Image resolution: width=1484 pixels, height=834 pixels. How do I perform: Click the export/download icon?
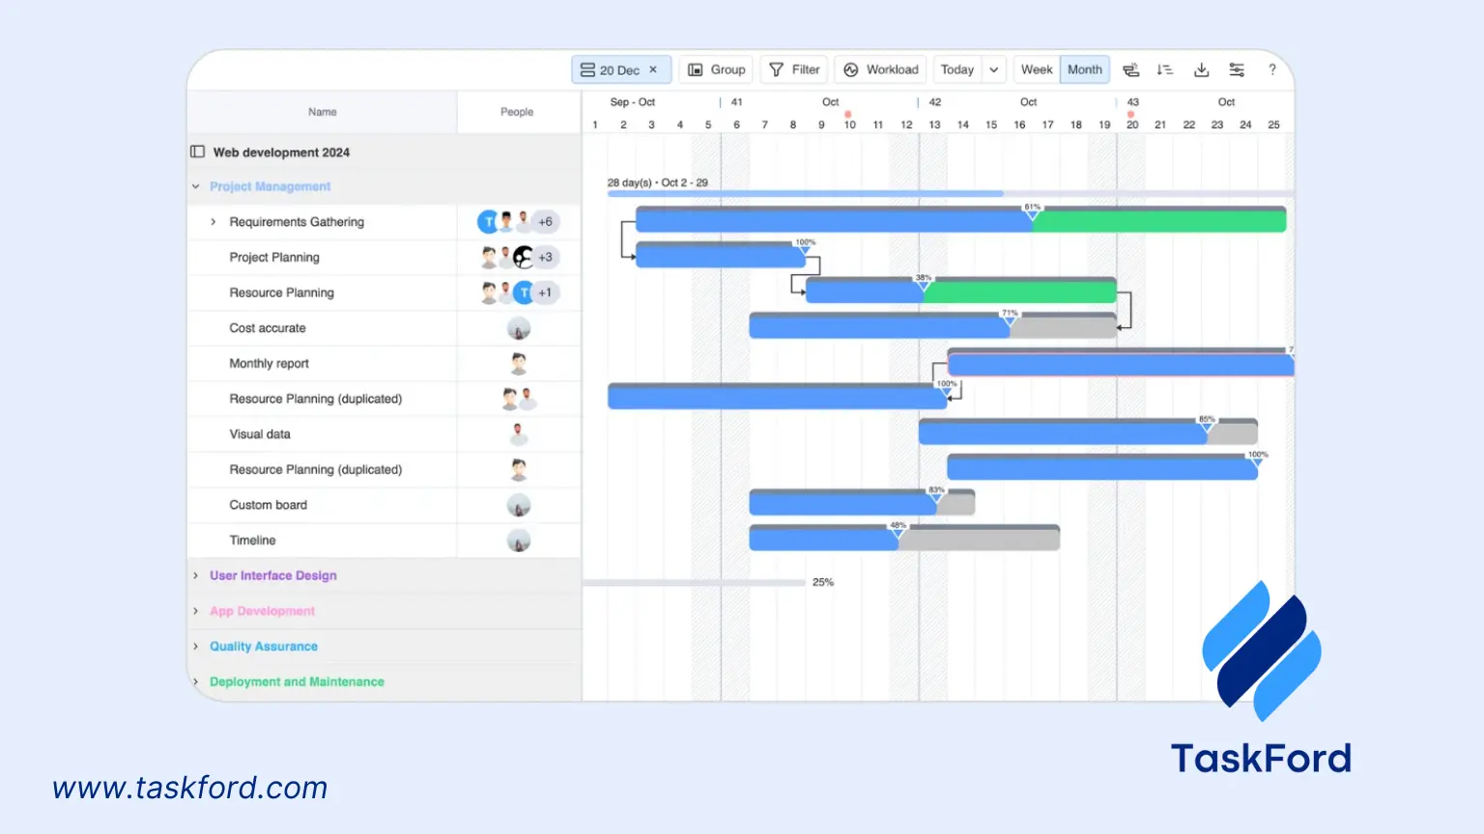click(1201, 69)
